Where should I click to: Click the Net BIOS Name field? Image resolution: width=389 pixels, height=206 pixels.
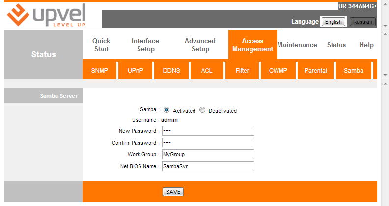[x=208, y=166]
